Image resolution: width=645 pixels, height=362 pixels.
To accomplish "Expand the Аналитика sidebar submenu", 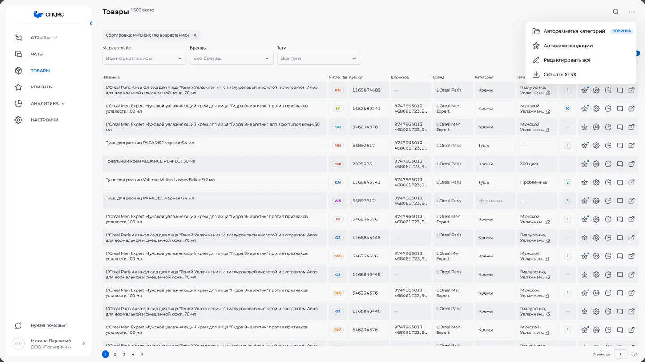I will pyautogui.click(x=63, y=104).
